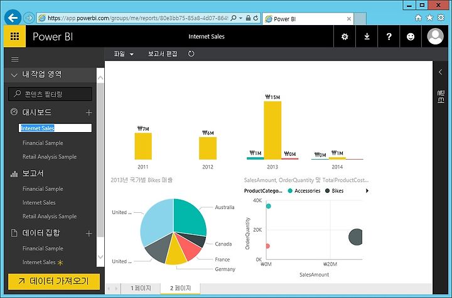Close the Power BI browser tab

coord(349,19)
